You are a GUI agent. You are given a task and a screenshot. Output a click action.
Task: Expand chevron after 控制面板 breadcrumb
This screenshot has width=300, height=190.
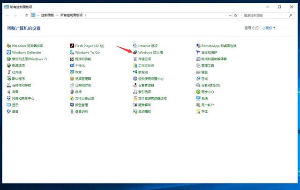(x=57, y=15)
